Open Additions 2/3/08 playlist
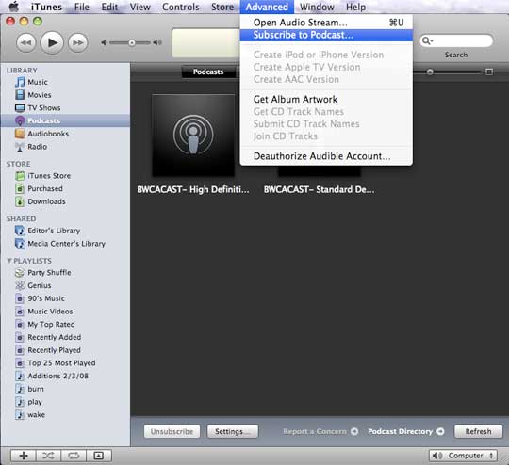Image resolution: width=509 pixels, height=465 pixels. click(57, 377)
